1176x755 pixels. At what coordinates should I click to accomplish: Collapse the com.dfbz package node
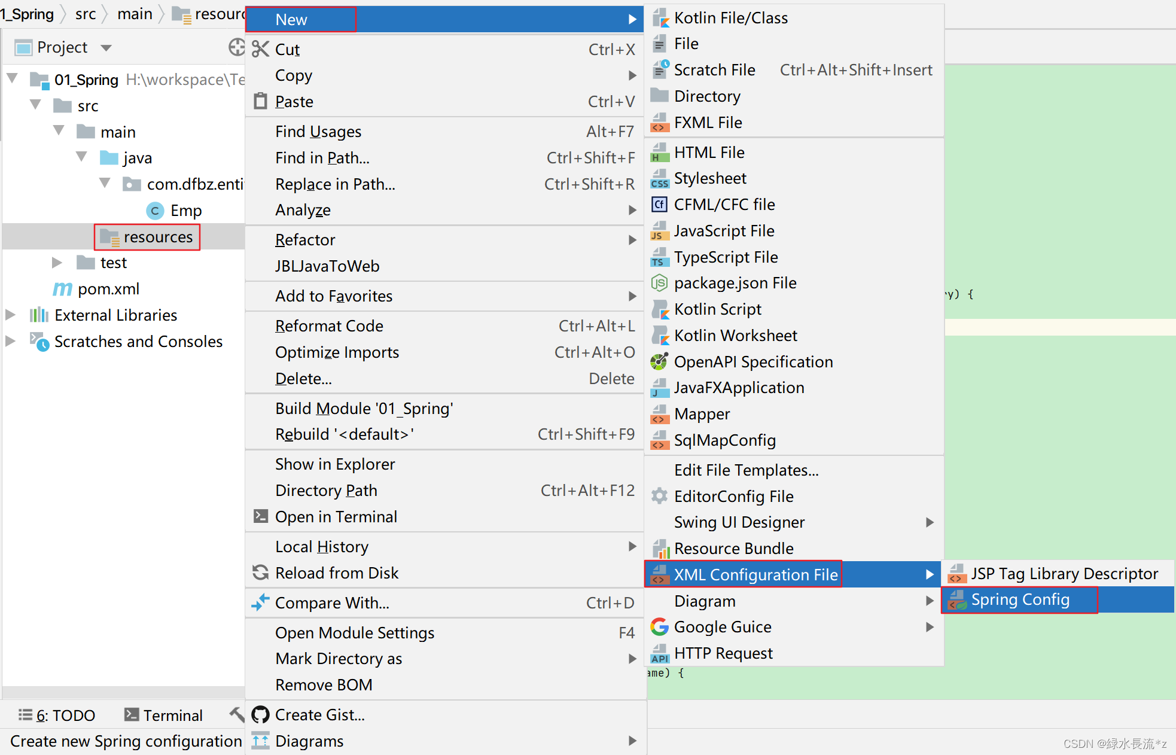(x=105, y=183)
